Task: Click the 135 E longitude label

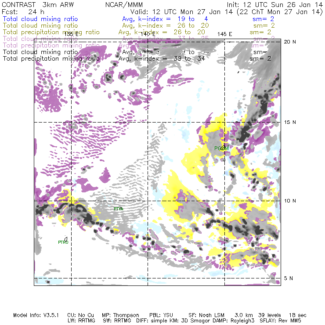Action: point(71,34)
